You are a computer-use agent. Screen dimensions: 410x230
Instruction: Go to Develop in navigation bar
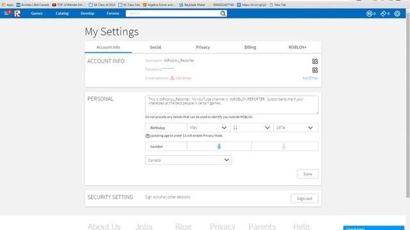point(87,13)
